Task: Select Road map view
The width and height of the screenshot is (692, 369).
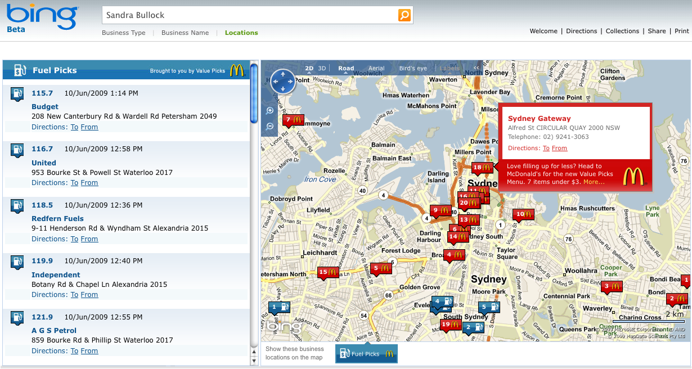Action: [346, 69]
